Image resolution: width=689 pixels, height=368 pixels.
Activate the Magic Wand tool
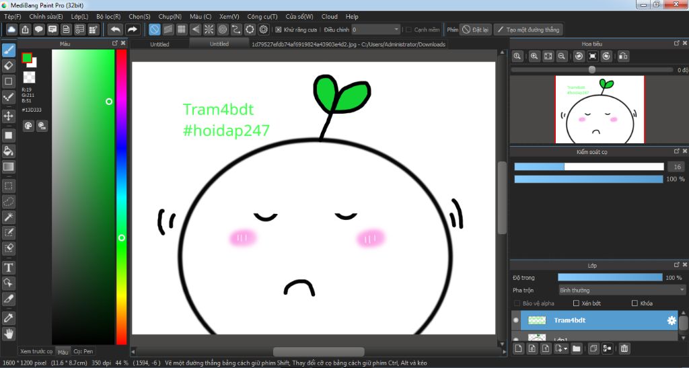[9, 217]
